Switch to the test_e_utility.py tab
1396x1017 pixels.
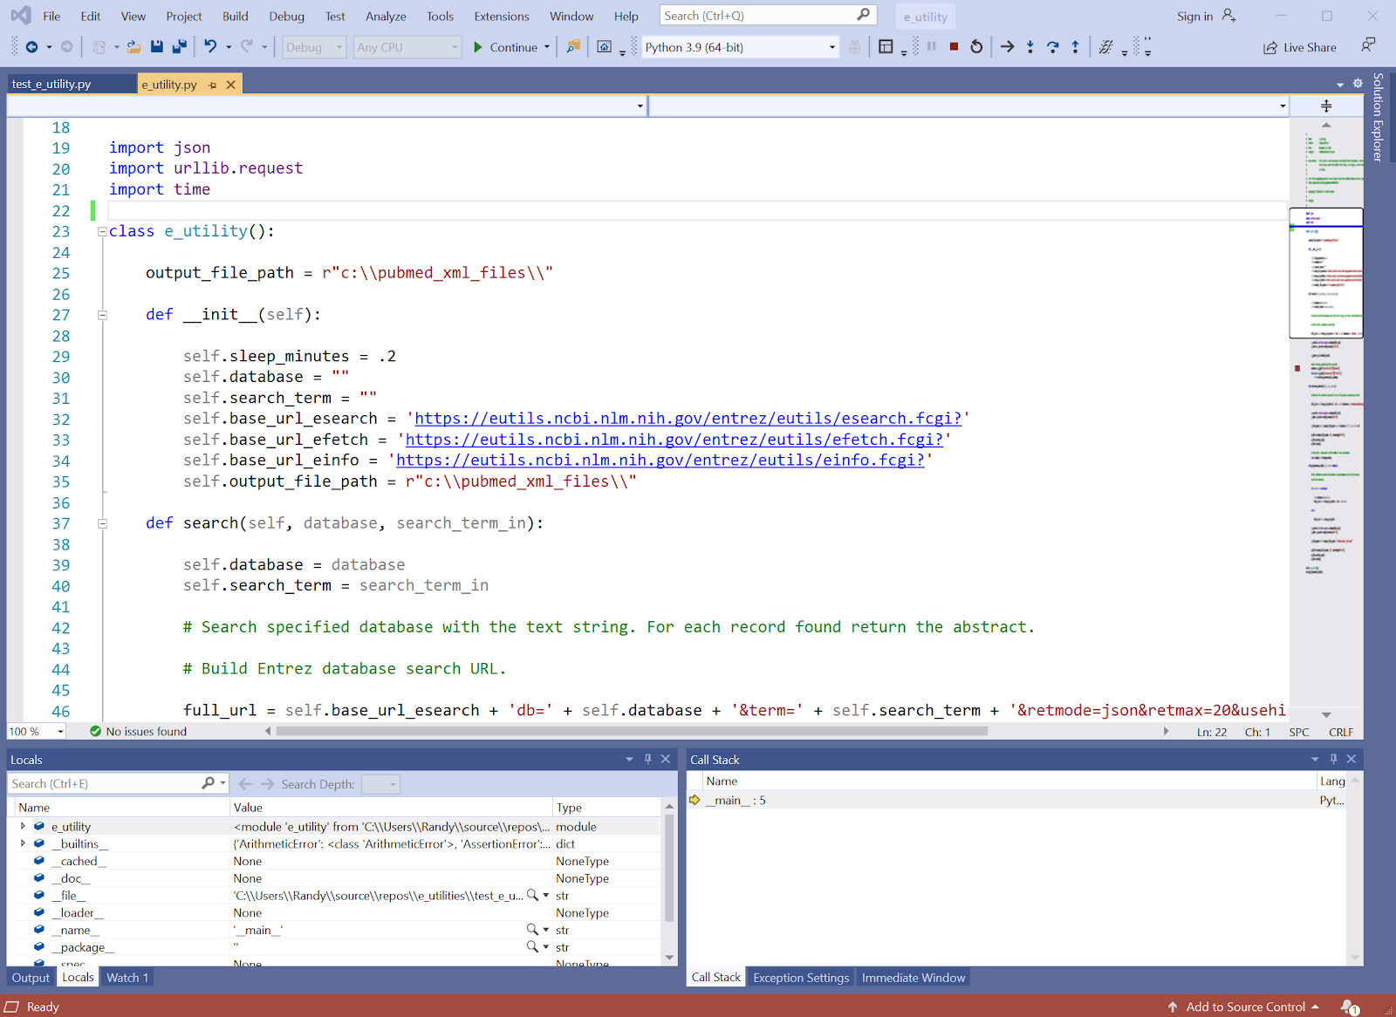(51, 85)
